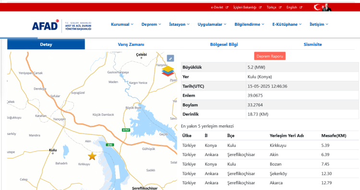Open the map layers stack icon
Screen dimensions: 360x190
click(x=168, y=71)
